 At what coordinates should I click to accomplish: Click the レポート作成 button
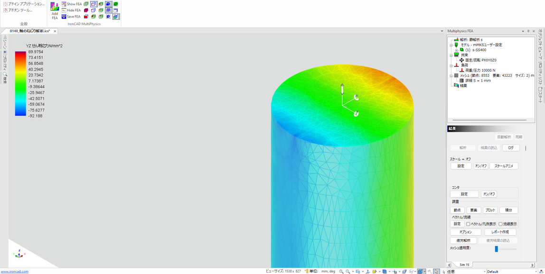click(500, 232)
